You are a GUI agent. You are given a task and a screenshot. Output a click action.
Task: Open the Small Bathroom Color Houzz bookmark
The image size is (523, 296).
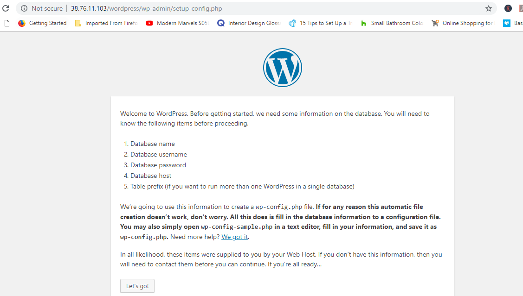(392, 23)
